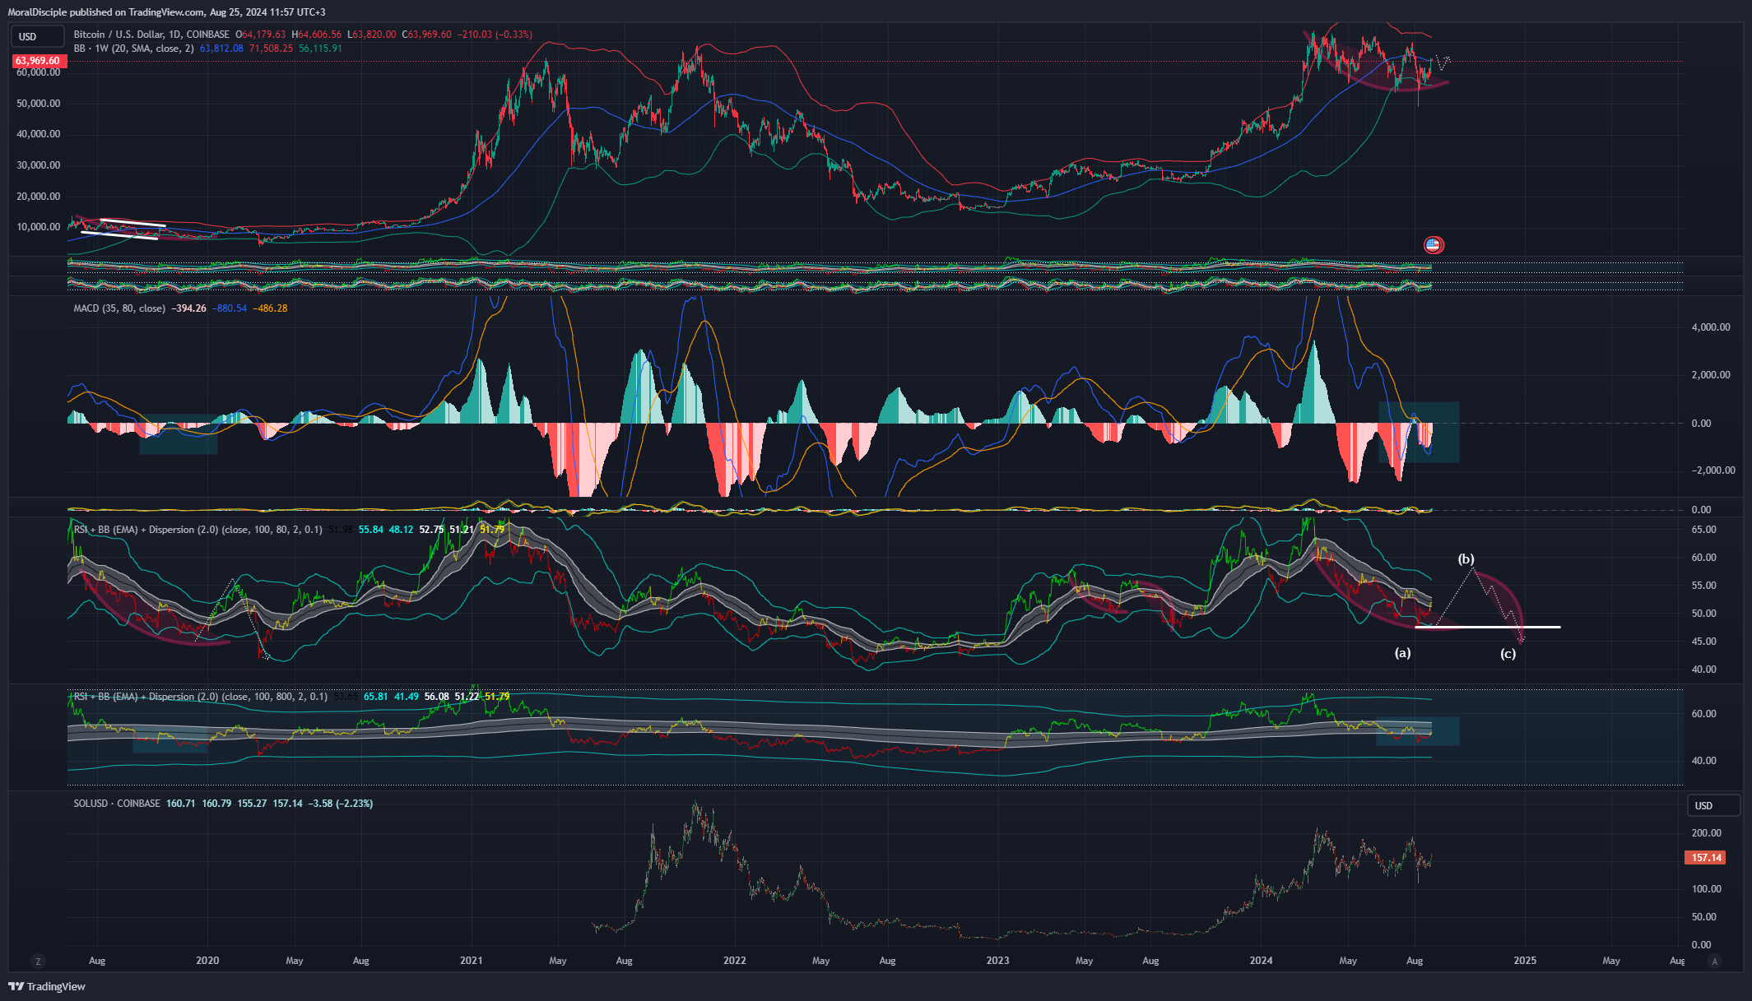This screenshot has width=1752, height=1001.
Task: Click the 45.00 RSI axis label
Action: tap(1704, 642)
